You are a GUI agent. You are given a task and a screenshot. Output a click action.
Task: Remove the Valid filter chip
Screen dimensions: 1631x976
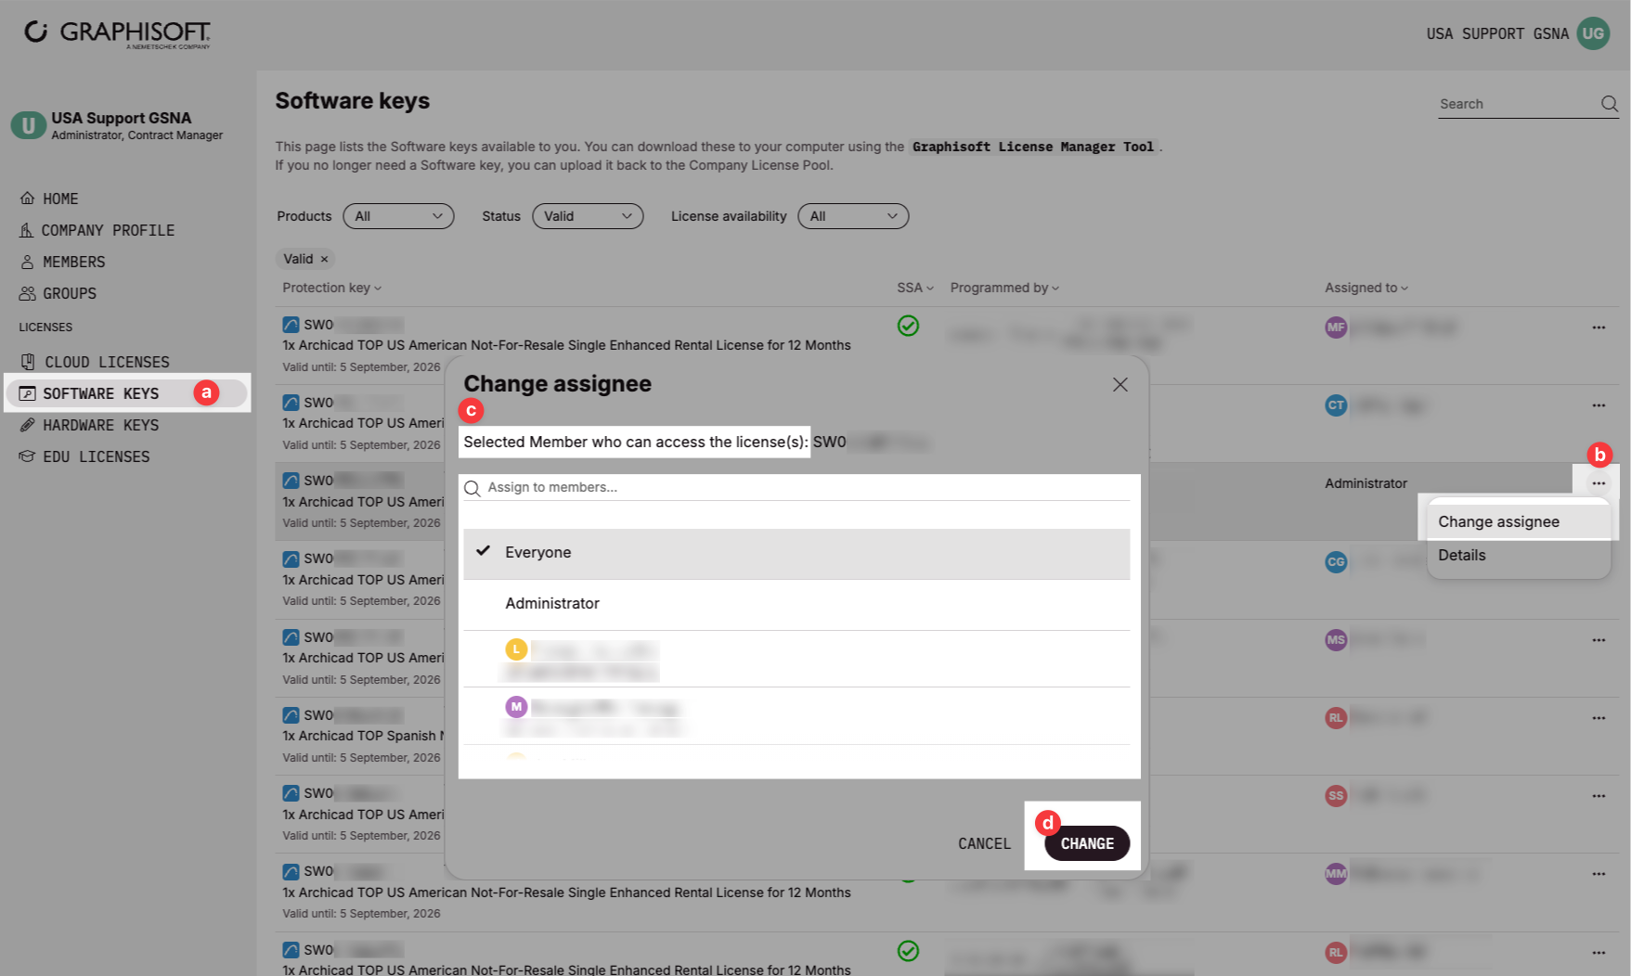(x=324, y=259)
